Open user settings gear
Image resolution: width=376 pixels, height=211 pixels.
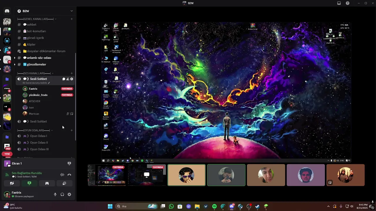pos(69,194)
